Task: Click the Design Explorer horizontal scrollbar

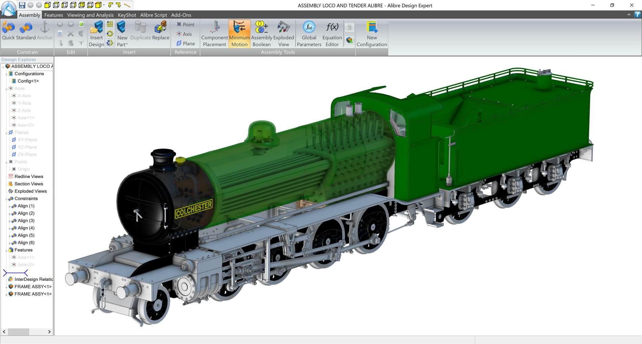Action: click(x=27, y=332)
